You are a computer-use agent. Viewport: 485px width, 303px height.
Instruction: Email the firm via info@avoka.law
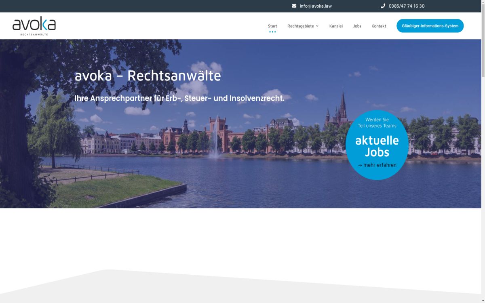tap(315, 6)
